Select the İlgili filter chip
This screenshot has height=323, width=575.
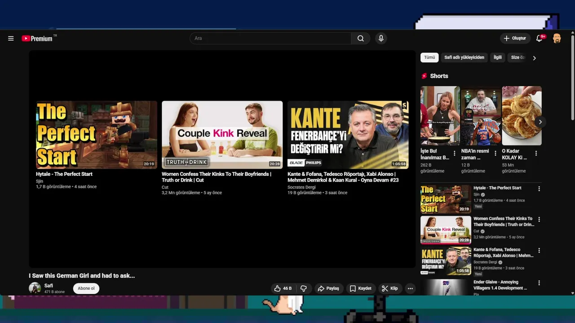click(498, 57)
